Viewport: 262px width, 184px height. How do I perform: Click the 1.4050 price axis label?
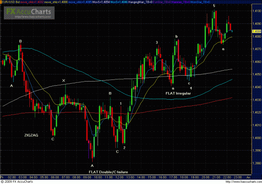(x=257, y=74)
